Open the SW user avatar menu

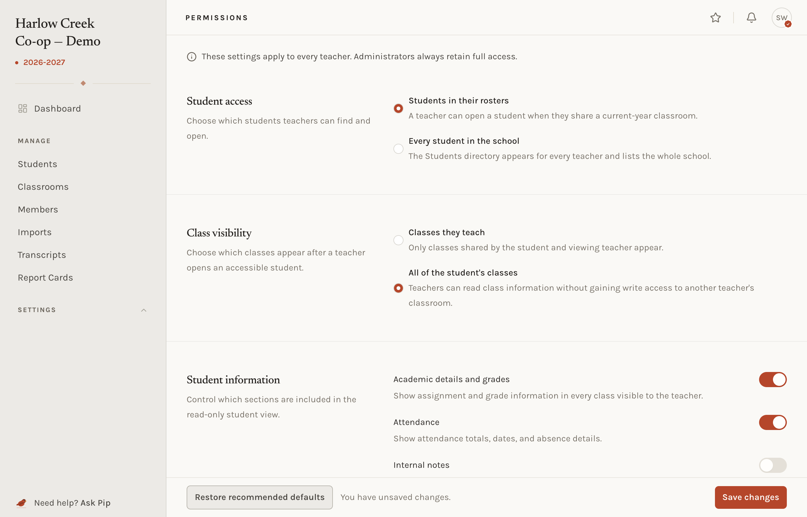[x=781, y=17]
